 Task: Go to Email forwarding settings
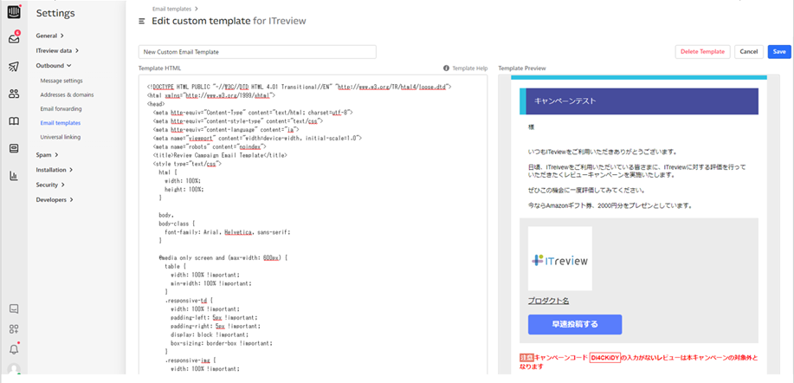(61, 109)
